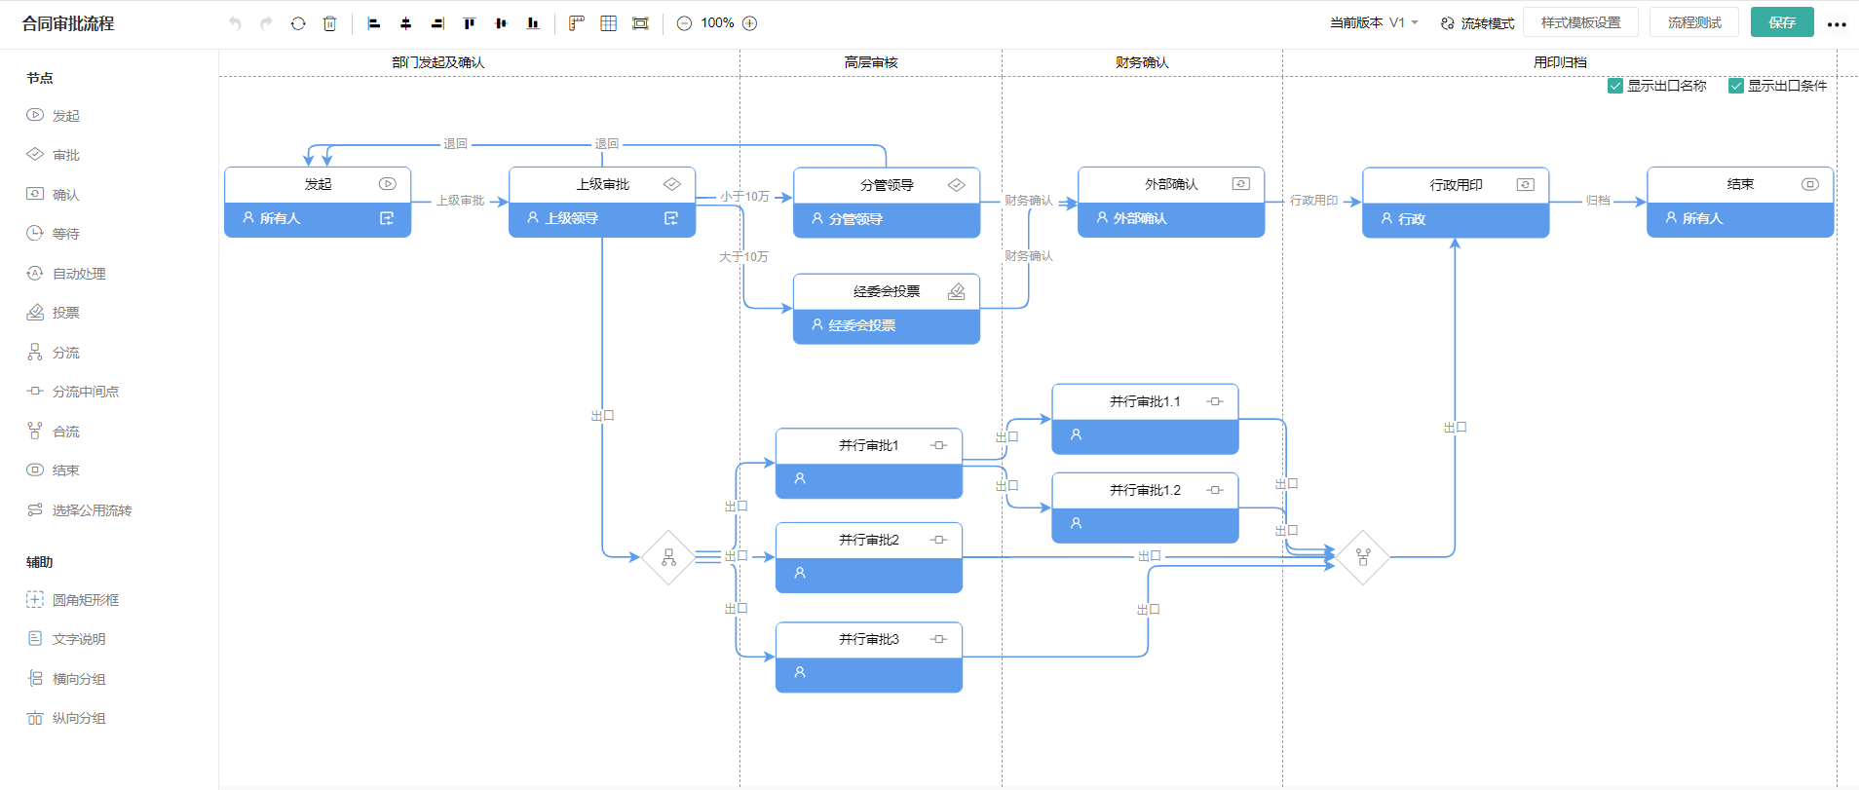Click the undo arrow icon
The width and height of the screenshot is (1859, 790).
(x=235, y=23)
